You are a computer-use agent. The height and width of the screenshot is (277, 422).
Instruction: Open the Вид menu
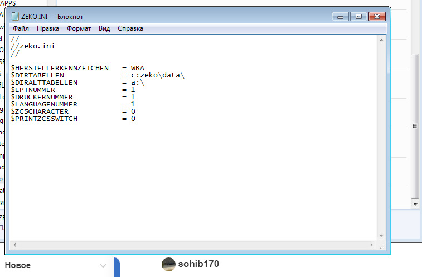104,28
